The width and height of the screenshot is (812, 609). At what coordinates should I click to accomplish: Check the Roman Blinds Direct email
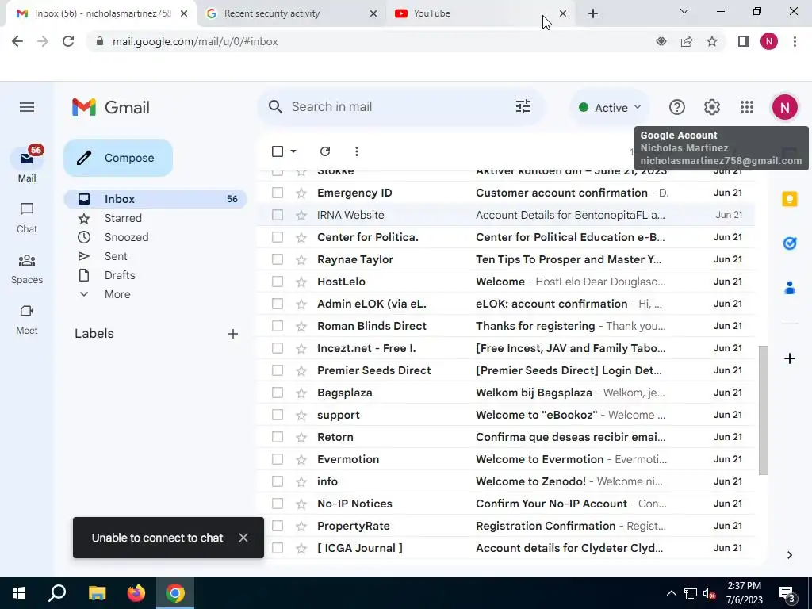278,326
